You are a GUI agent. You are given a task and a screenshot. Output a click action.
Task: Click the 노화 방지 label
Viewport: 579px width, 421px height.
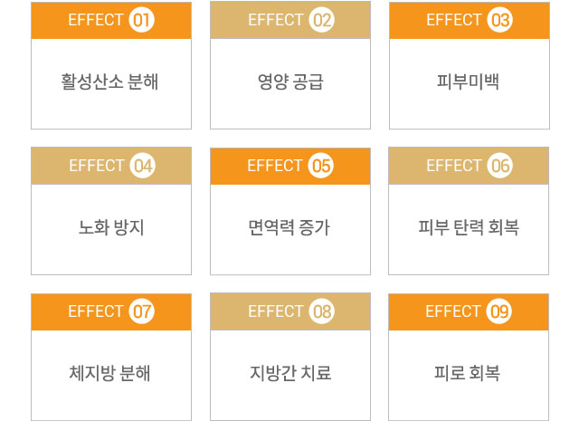[x=111, y=227]
